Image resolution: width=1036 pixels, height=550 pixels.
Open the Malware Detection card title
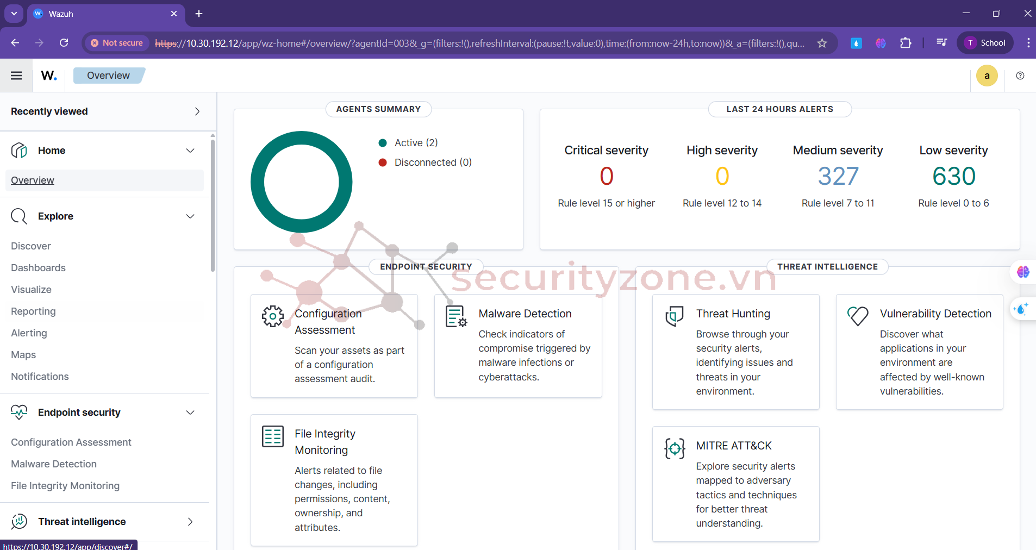click(x=525, y=314)
